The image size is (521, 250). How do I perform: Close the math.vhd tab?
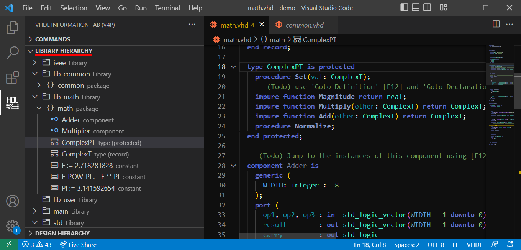pyautogui.click(x=262, y=25)
